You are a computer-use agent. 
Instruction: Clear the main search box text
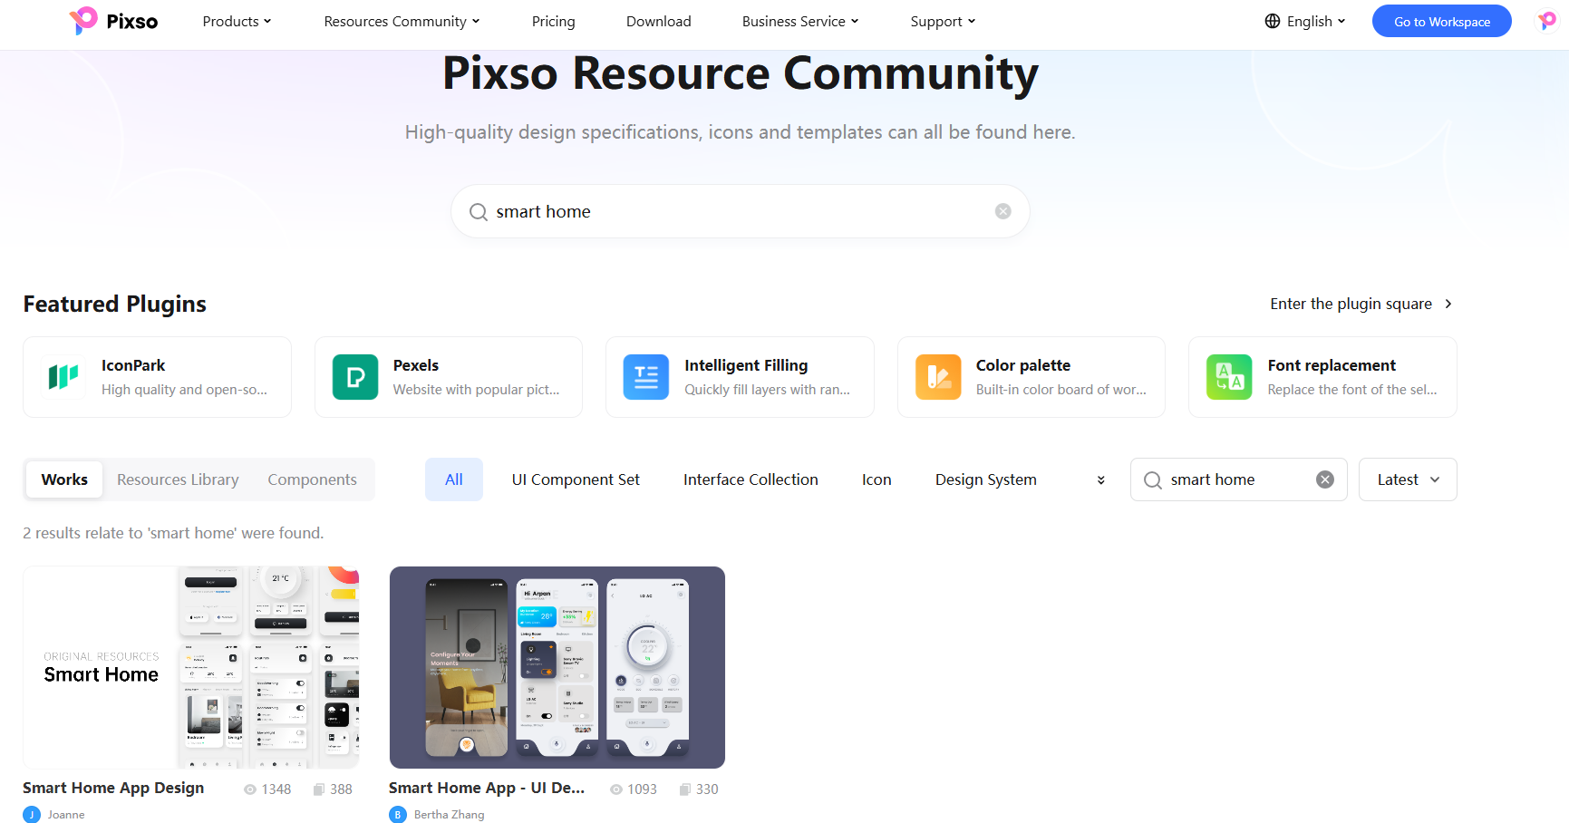1002,211
